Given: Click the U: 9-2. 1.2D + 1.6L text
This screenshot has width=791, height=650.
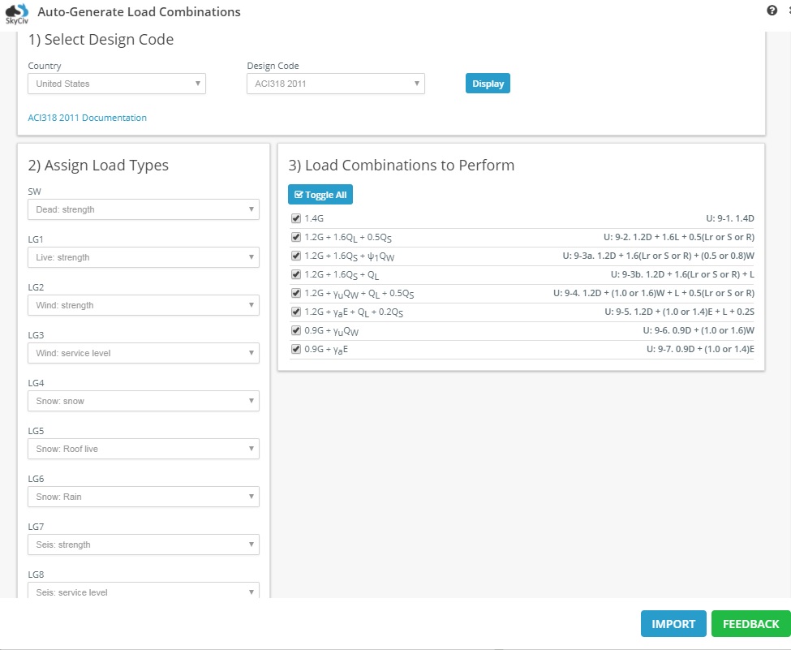Looking at the screenshot, I should point(679,237).
